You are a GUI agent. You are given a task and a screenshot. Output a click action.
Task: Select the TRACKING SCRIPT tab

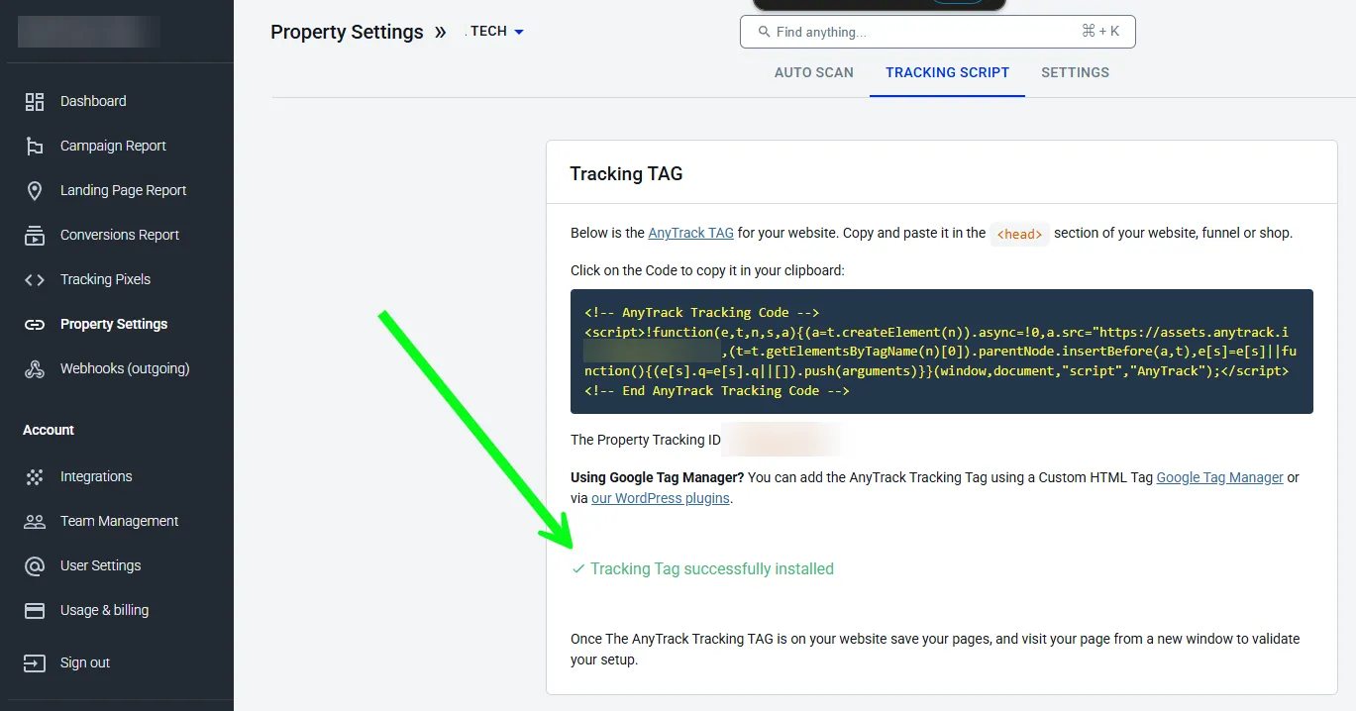947,72
